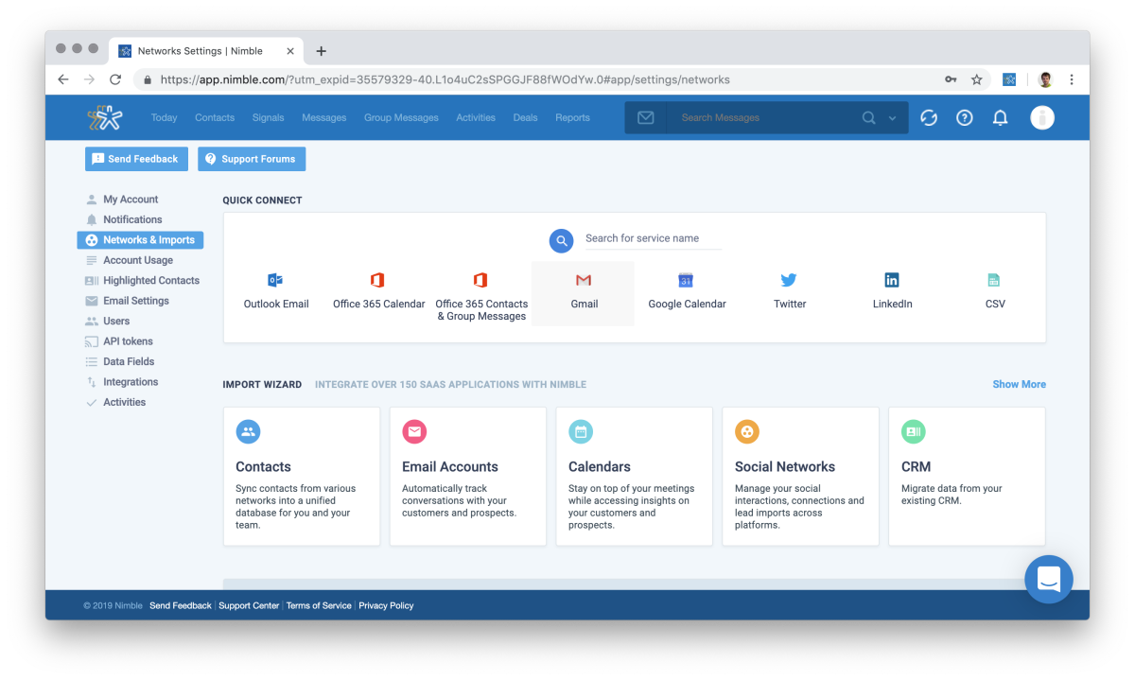Go to the Group Messages tab
Image resolution: width=1135 pixels, height=680 pixels.
(401, 118)
